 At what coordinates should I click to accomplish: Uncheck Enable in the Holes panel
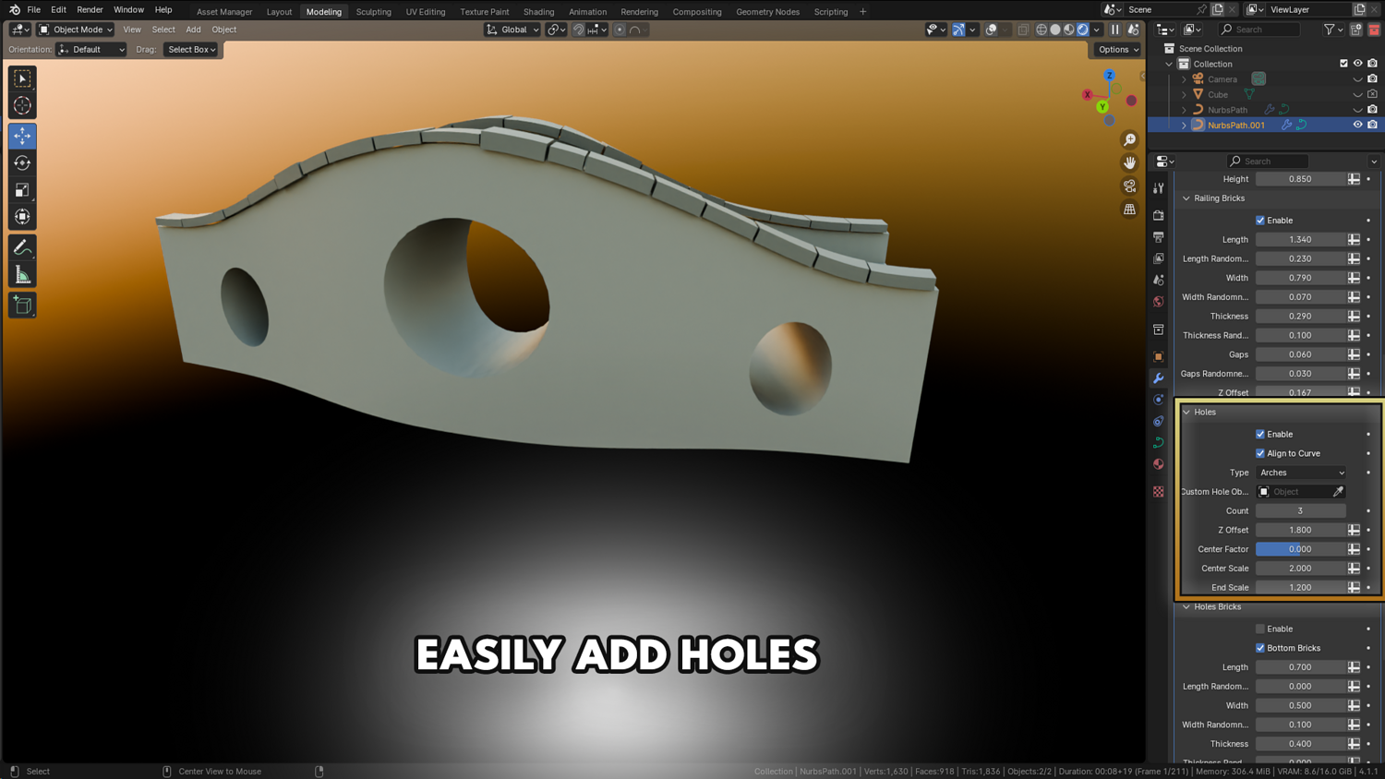[x=1260, y=434]
